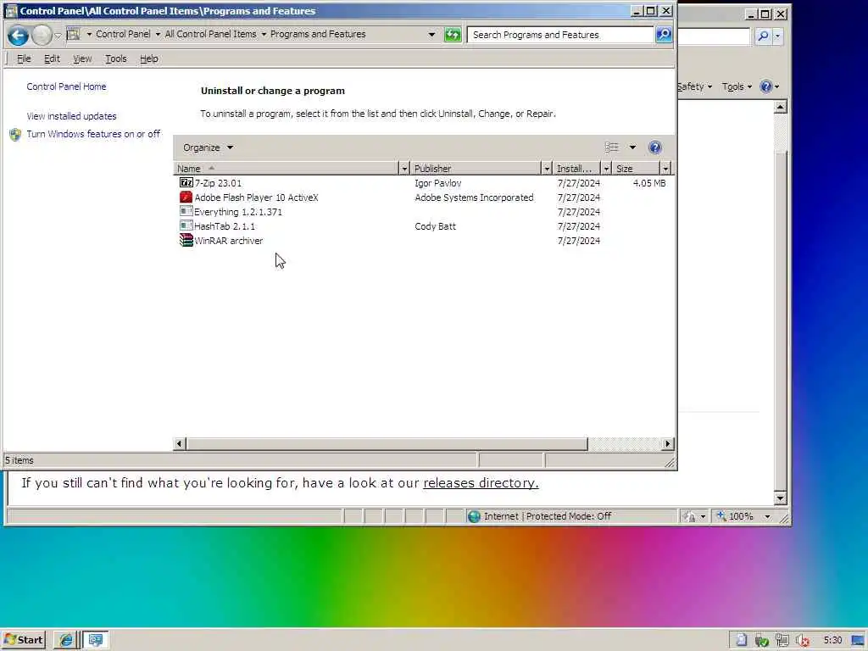Select the 7-Zip 23.01 program icon
868x651 pixels.
186,183
